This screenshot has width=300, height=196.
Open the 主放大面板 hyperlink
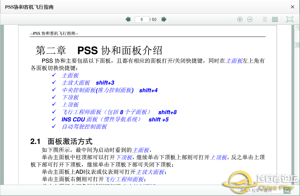[x=76, y=83]
